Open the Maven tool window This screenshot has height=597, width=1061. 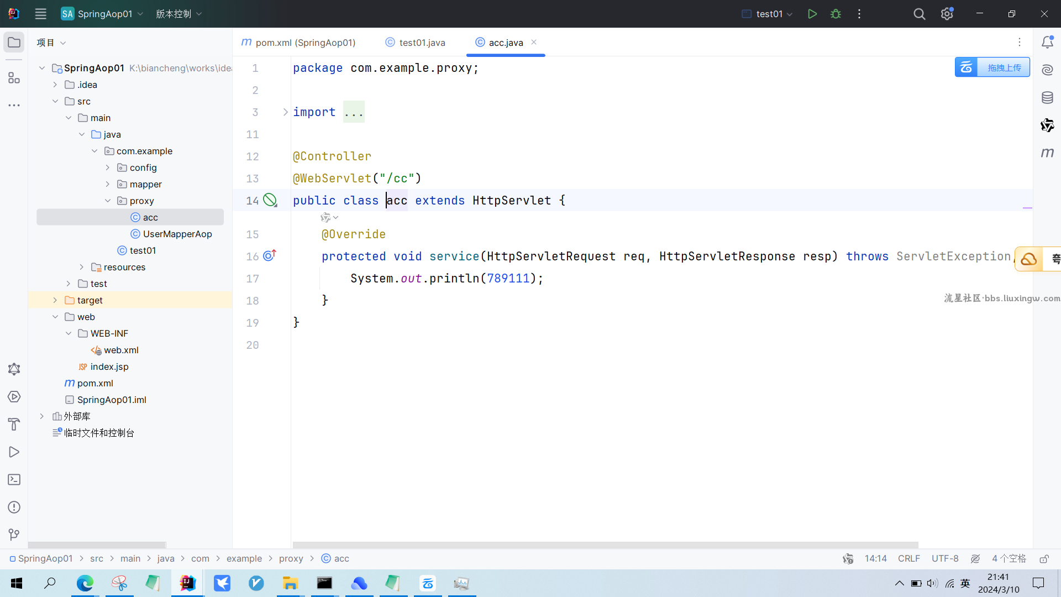coord(1047,153)
